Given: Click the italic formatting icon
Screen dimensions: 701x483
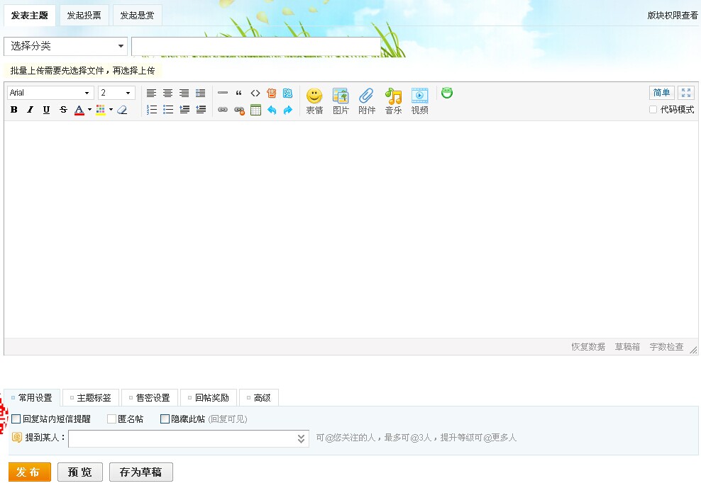Looking at the screenshot, I should tap(30, 110).
